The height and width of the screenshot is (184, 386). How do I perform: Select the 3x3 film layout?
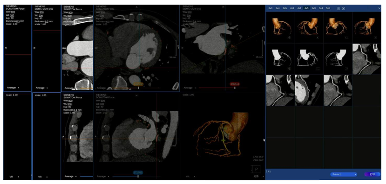pos(271,8)
